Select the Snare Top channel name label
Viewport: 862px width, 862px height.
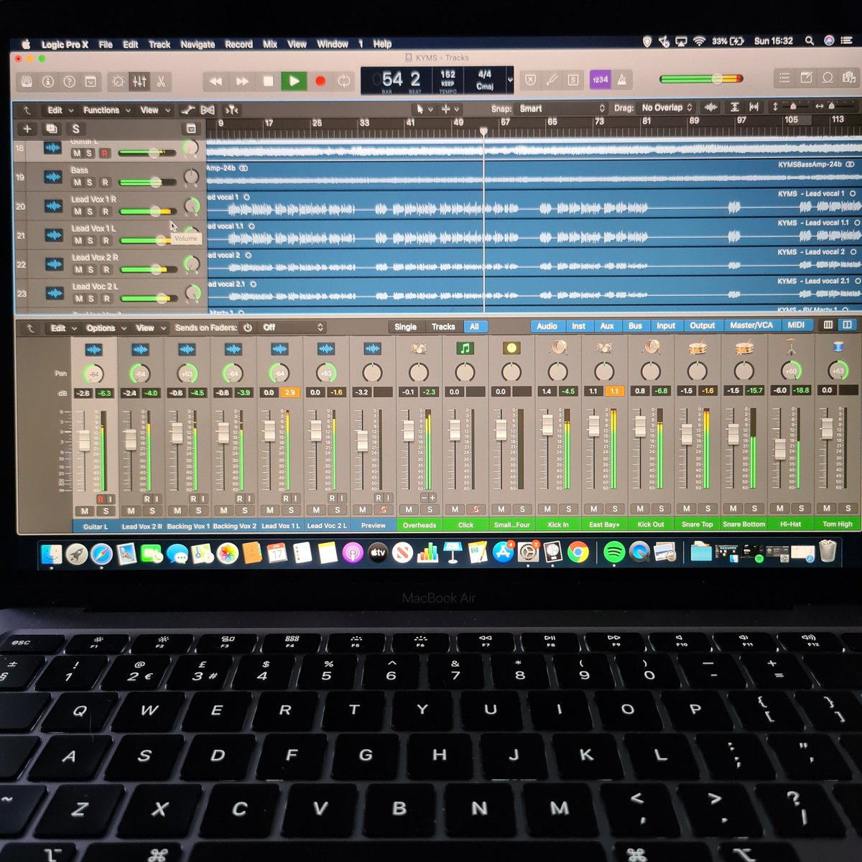pyautogui.click(x=698, y=524)
